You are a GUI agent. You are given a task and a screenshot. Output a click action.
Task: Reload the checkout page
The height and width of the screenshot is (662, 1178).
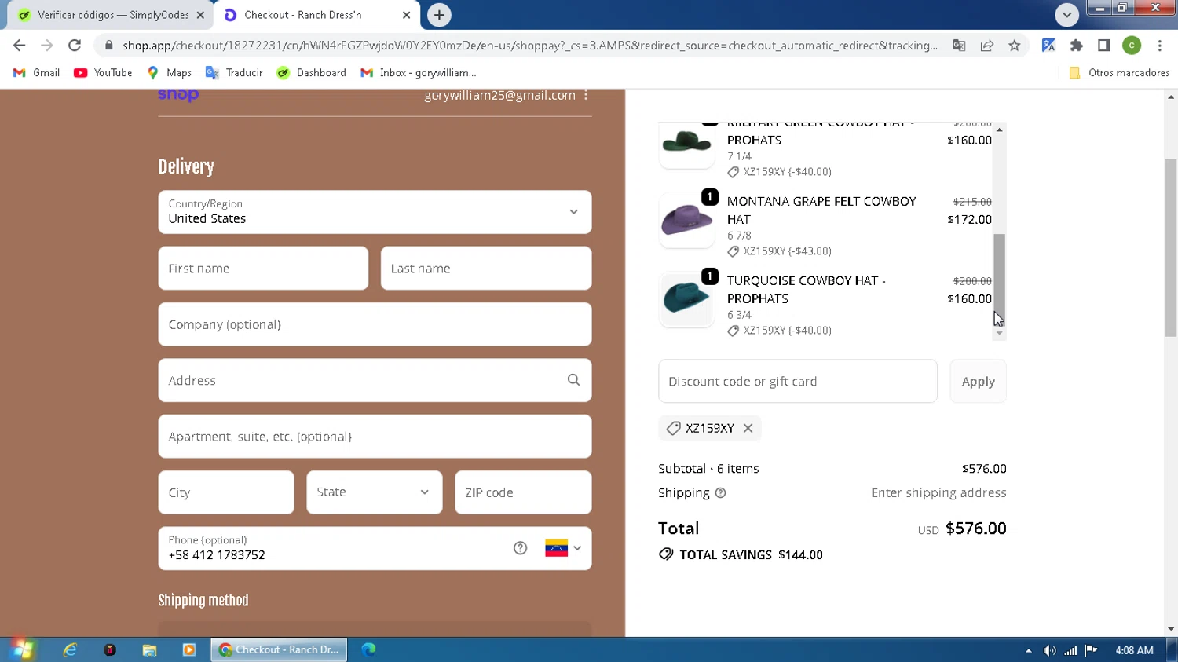pos(75,46)
